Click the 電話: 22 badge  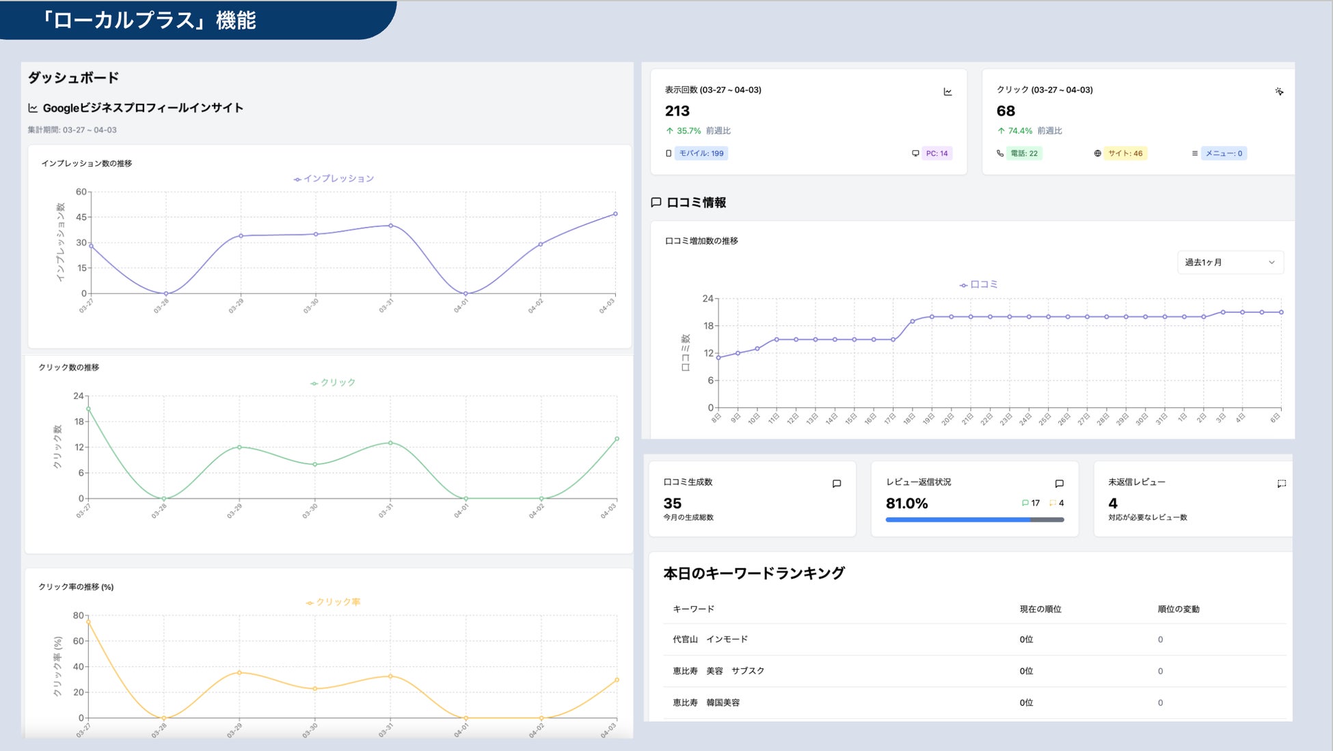point(1024,154)
